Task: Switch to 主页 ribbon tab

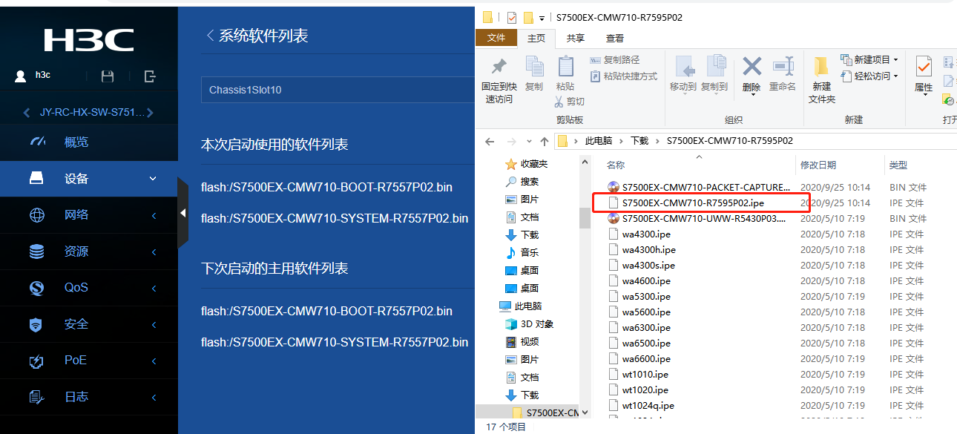Action: (536, 38)
